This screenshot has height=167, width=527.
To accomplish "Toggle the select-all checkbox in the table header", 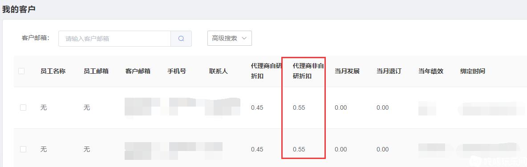I will (21, 71).
